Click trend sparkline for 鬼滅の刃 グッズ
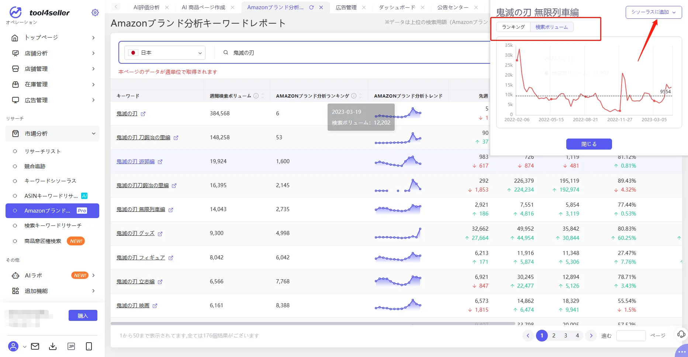This screenshot has height=357, width=688. (398, 234)
